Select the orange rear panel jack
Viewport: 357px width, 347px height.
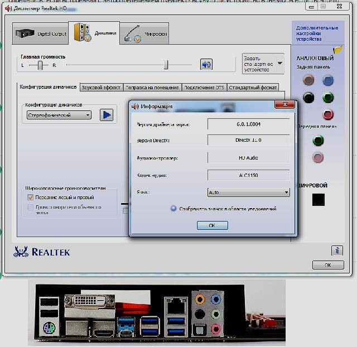[x=308, y=80]
